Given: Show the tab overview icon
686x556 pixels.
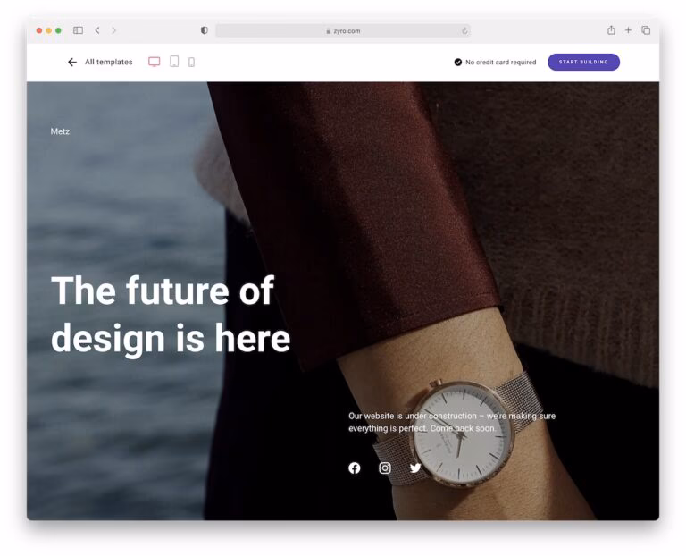Looking at the screenshot, I should (646, 30).
